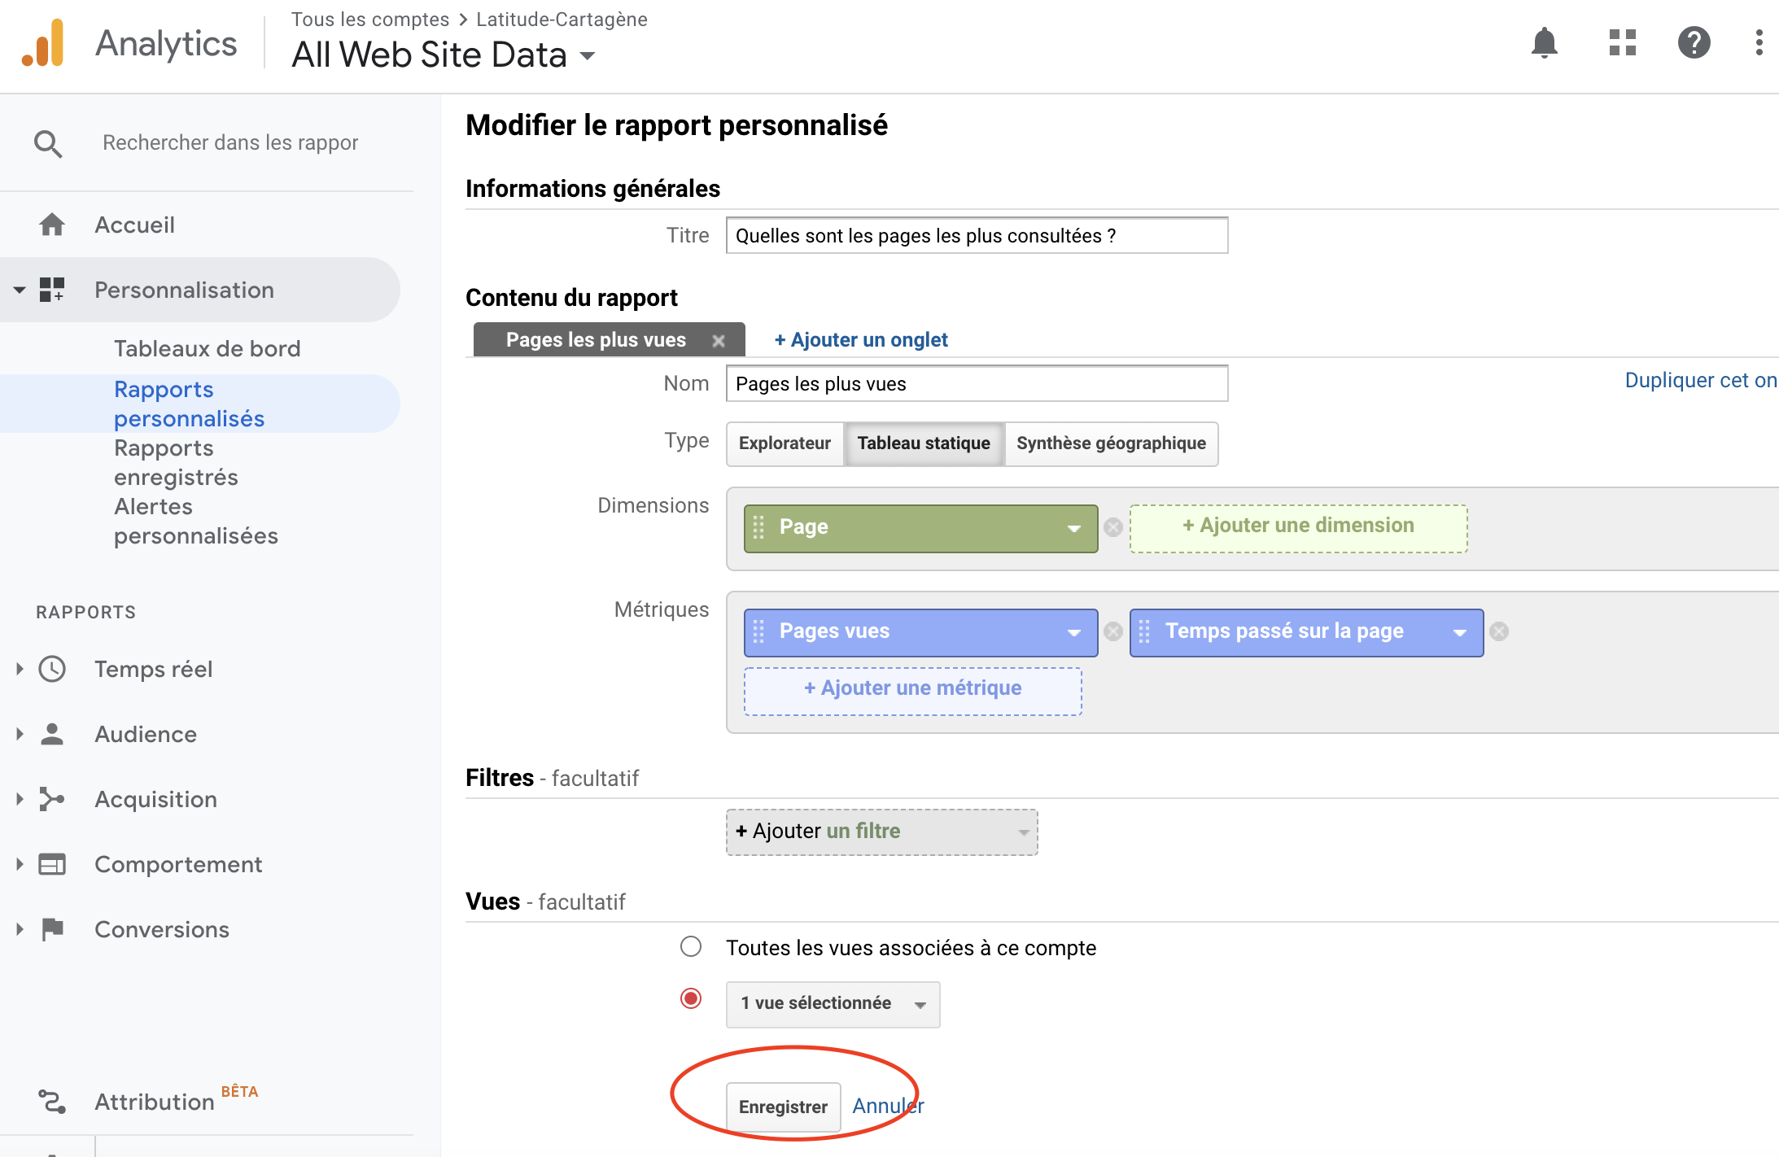
Task: Click the help question mark icon
Action: tap(1694, 42)
